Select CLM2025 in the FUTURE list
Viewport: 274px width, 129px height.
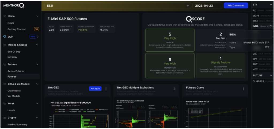262,81
